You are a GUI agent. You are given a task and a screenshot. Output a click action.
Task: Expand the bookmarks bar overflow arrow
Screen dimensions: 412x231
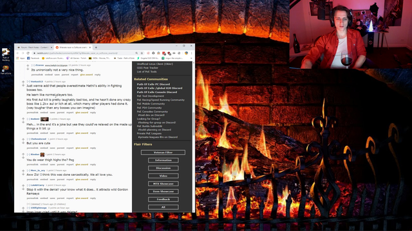pos(191,58)
